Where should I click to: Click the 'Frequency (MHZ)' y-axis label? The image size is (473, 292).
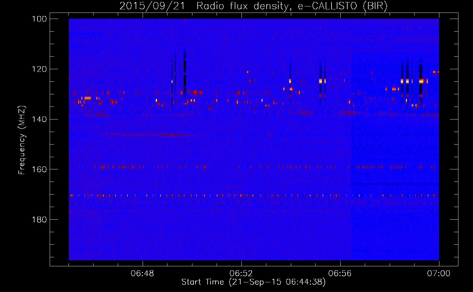click(x=22, y=140)
